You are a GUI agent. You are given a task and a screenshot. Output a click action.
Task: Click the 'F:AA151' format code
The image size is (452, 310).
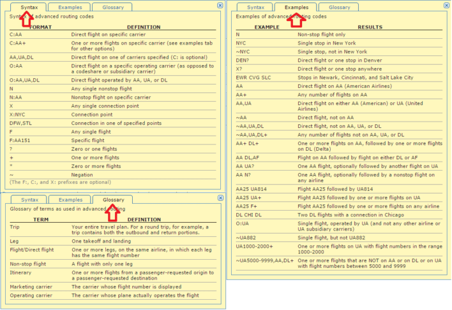(20, 141)
